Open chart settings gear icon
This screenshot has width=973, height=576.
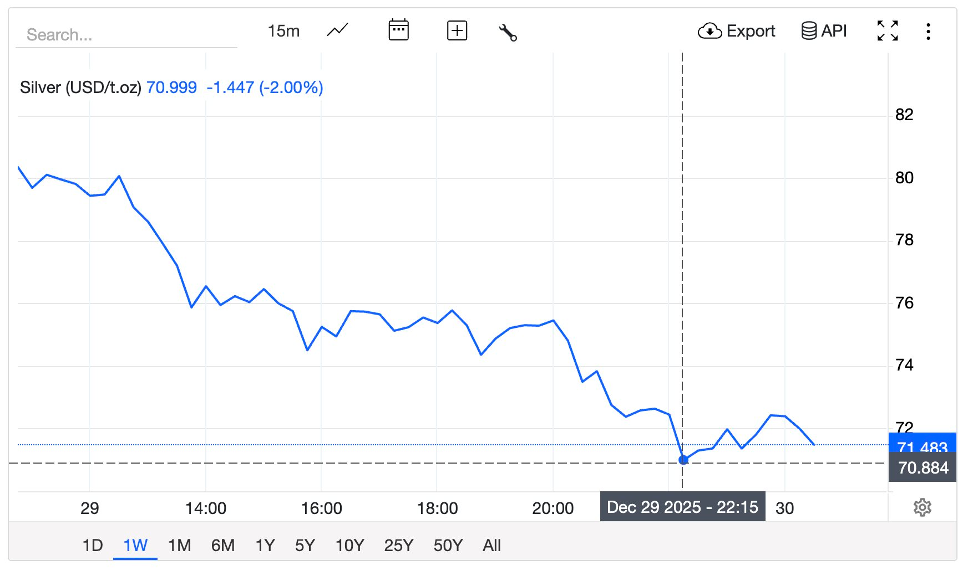coord(922,507)
